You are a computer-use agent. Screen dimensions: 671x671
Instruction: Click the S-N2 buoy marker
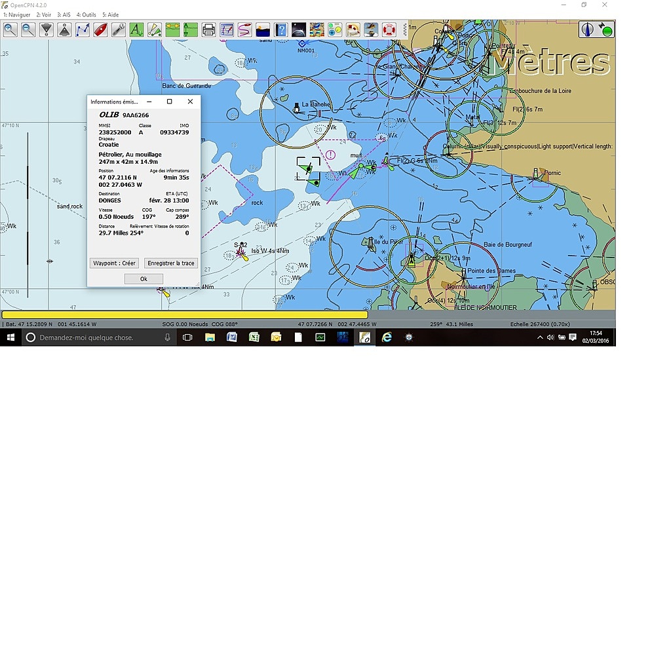242,252
